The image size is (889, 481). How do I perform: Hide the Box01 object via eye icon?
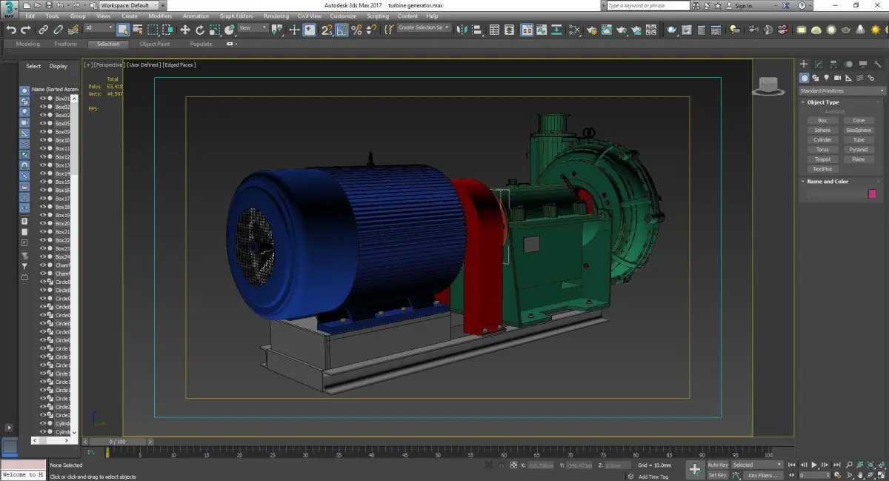[x=43, y=98]
